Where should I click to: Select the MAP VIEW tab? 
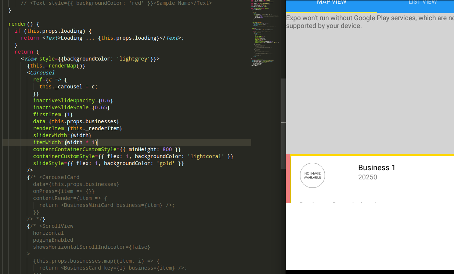point(331,3)
